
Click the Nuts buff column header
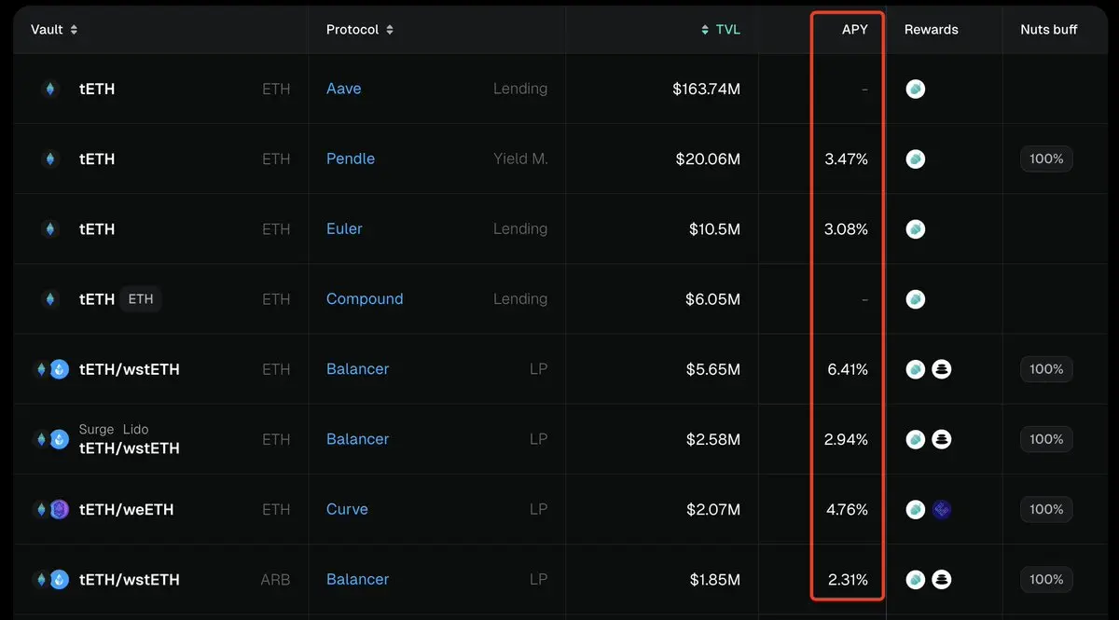click(1048, 30)
